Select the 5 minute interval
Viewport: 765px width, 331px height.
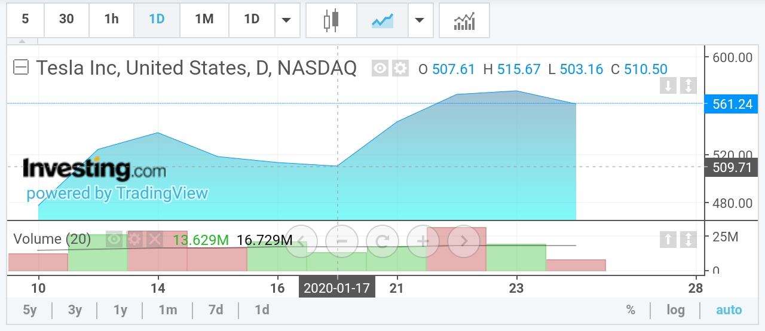click(x=25, y=20)
